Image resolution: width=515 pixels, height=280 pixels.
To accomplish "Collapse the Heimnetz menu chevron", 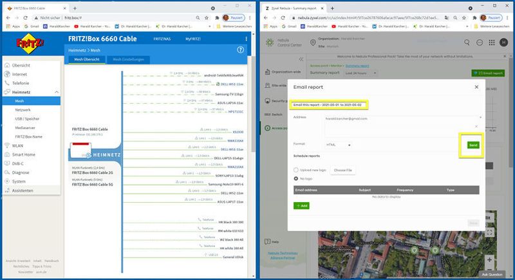I will coord(57,92).
